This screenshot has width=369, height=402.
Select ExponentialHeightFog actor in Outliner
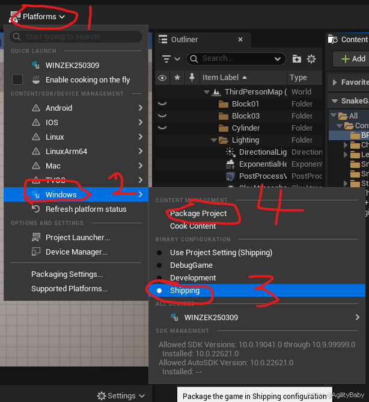click(x=239, y=164)
